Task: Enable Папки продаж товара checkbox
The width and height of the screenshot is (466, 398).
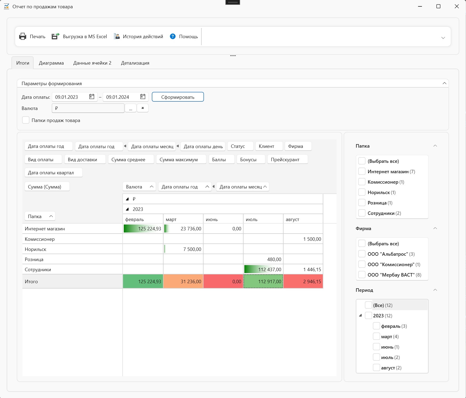Action: coord(26,120)
